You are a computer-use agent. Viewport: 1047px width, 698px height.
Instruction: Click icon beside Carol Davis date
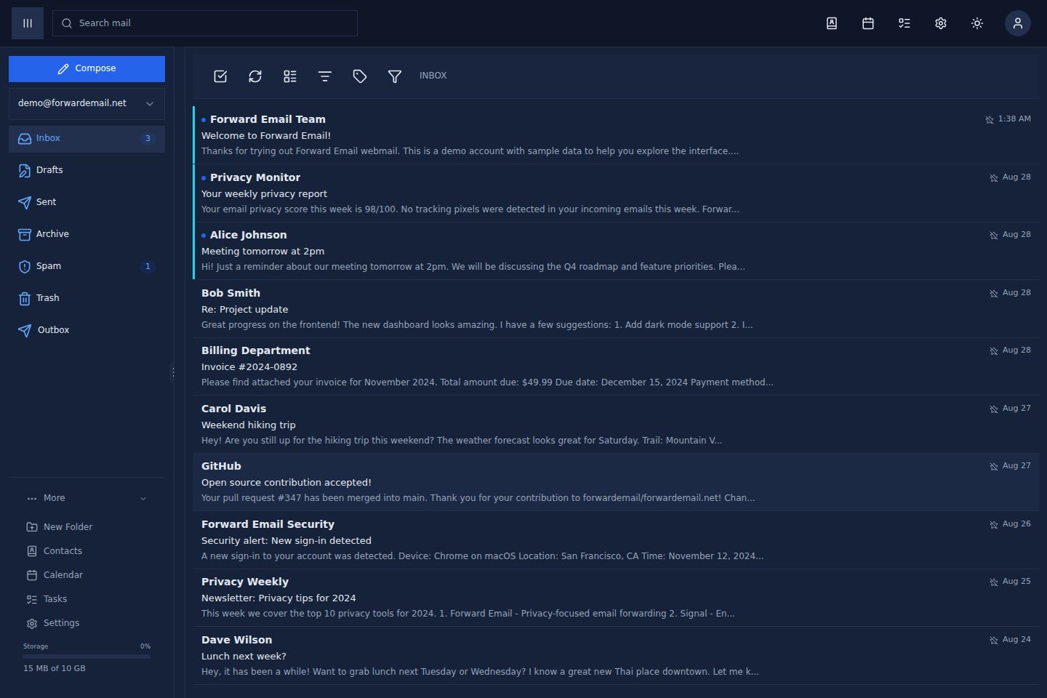pos(994,409)
